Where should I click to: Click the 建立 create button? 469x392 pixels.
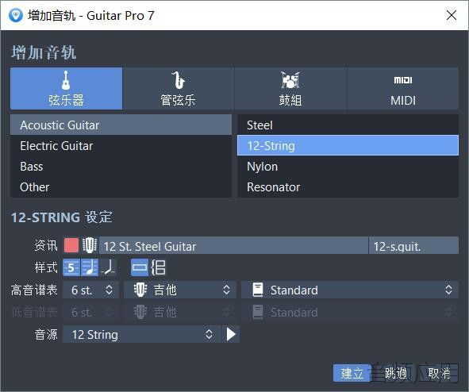[352, 373]
